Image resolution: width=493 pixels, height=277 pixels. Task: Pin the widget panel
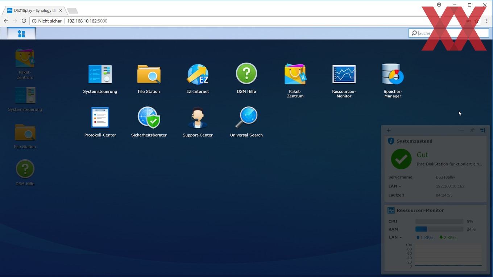point(472,130)
